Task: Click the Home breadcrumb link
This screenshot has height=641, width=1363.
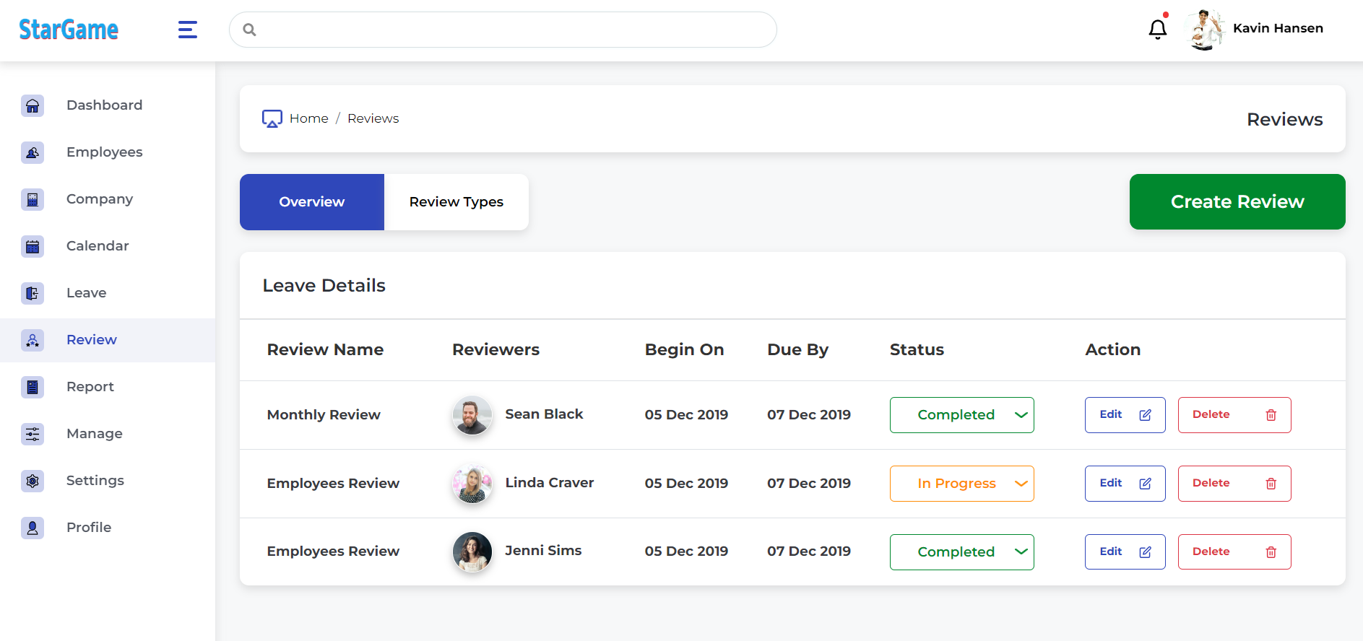Action: 308,118
